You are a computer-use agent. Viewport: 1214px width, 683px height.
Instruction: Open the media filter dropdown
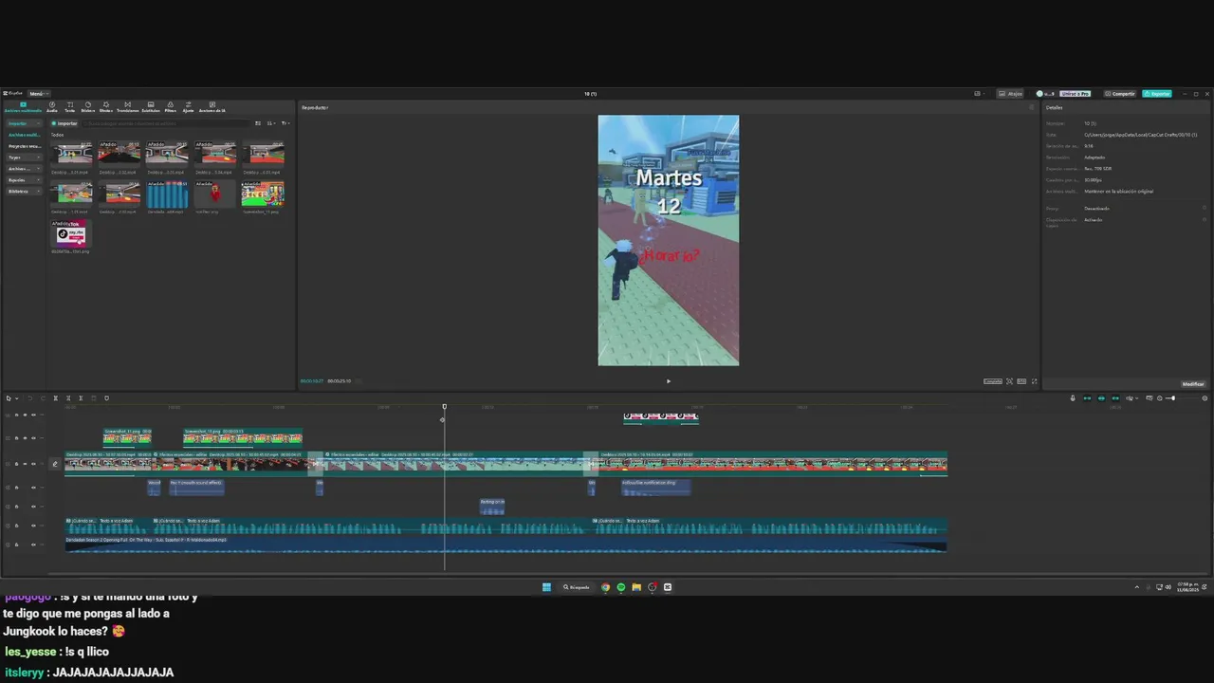[x=285, y=123]
